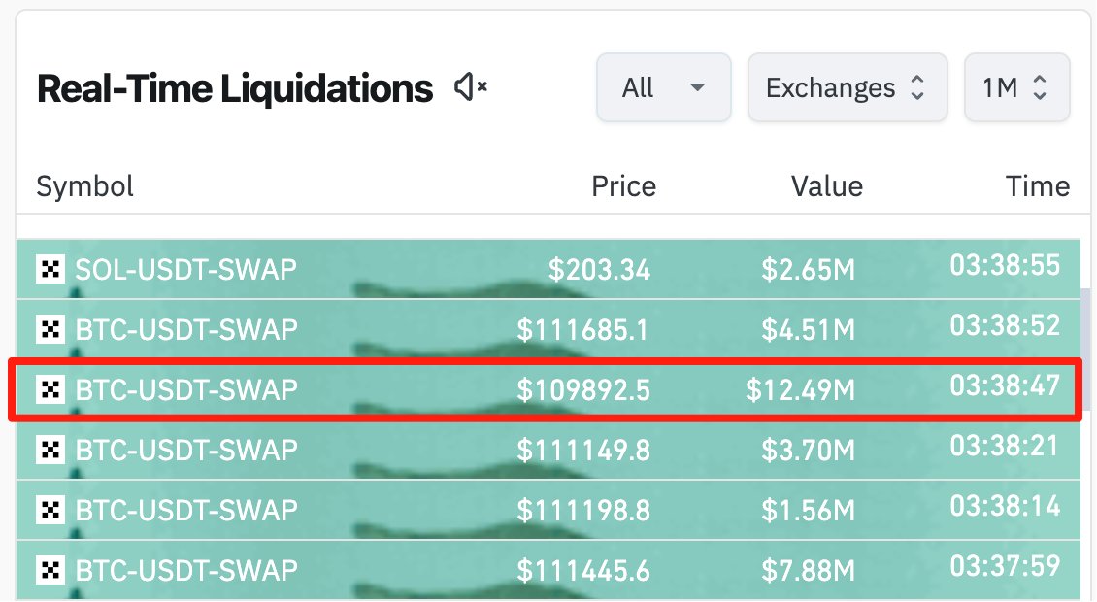The image size is (1097, 602).
Task: Open the 1M threshold selector
Action: point(1016,87)
